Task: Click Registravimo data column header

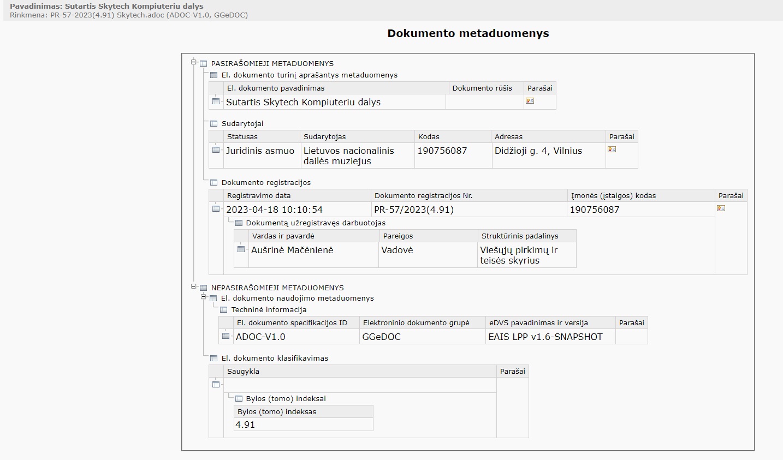Action: 259,196
